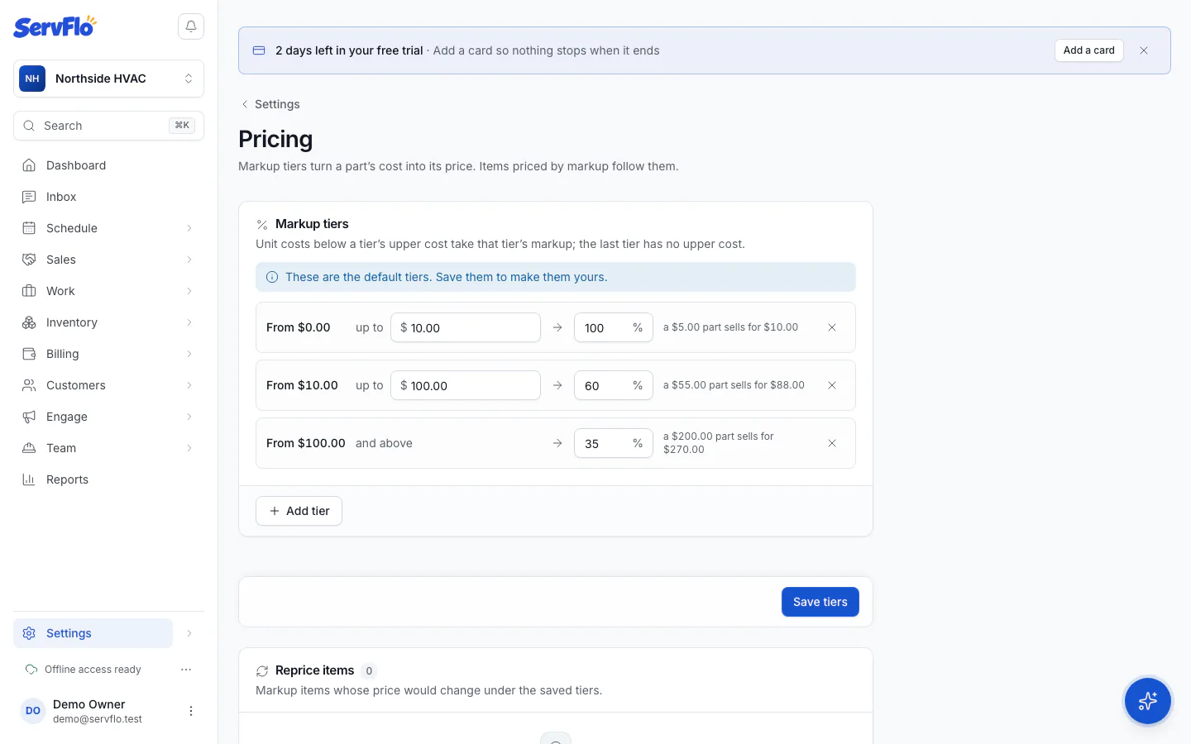Expand the Settings submenu chevron
Viewport: 1191px width, 744px height.
coord(189,633)
